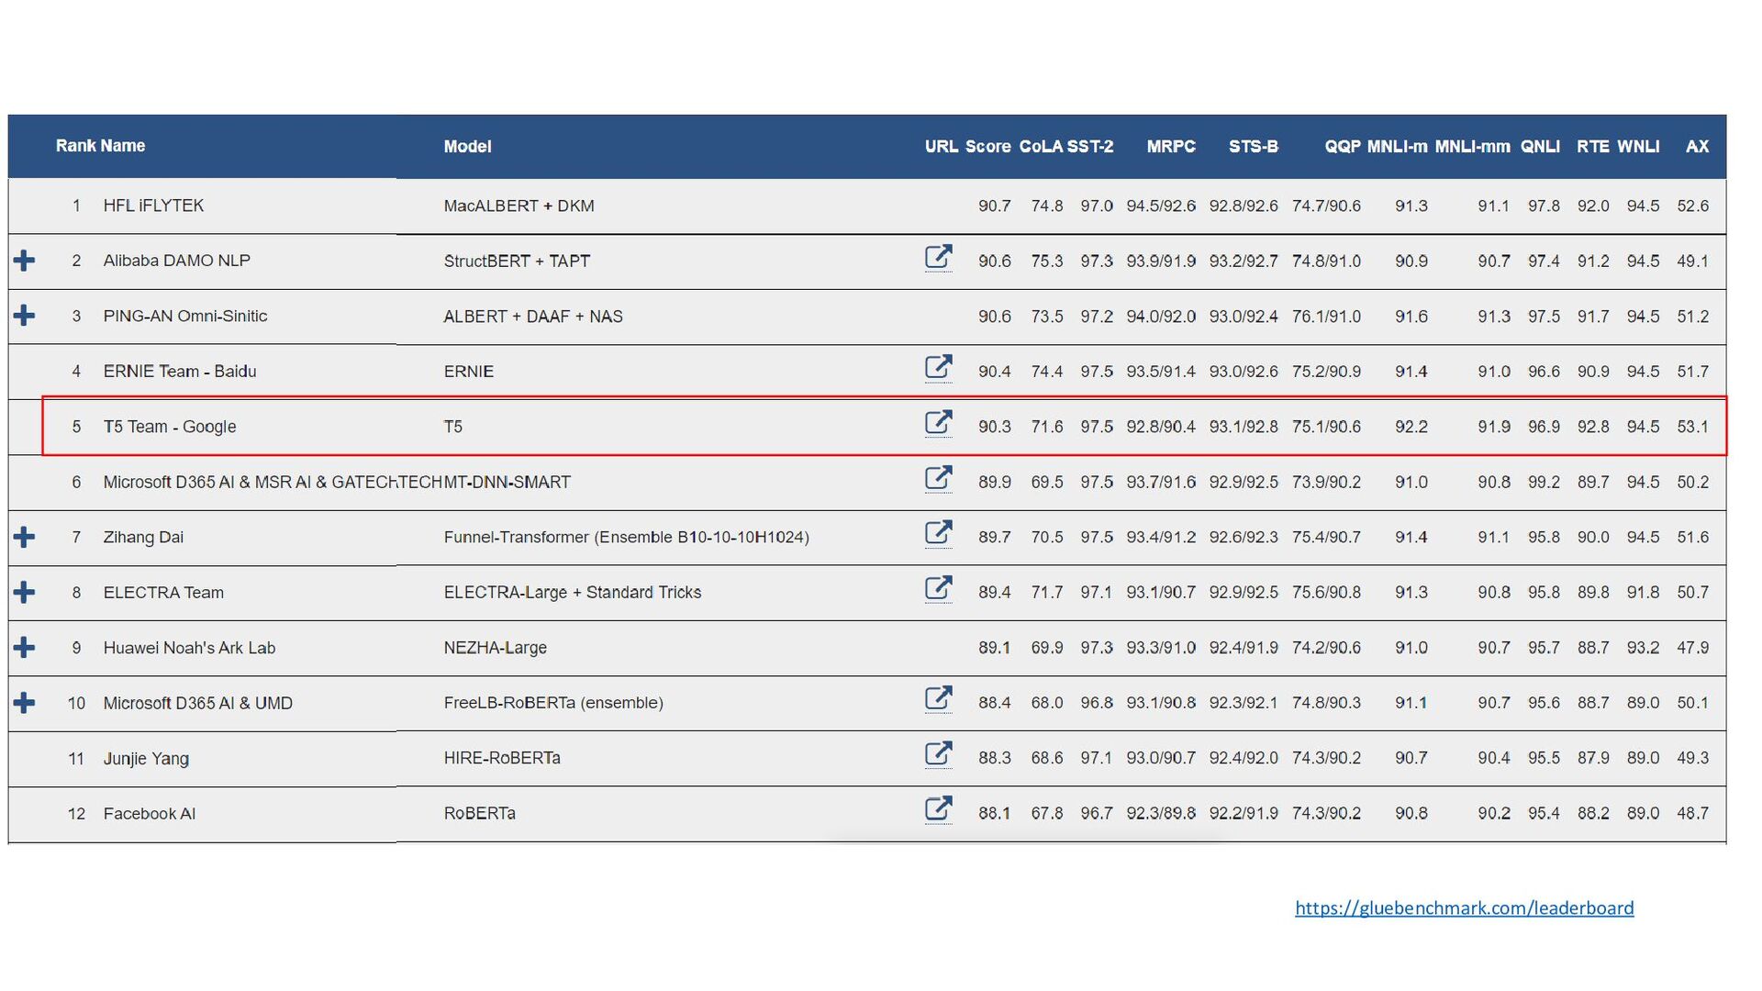Screen dimensions: 1762x991
Task: Open external URL icon for ERNIE model
Action: click(x=938, y=368)
